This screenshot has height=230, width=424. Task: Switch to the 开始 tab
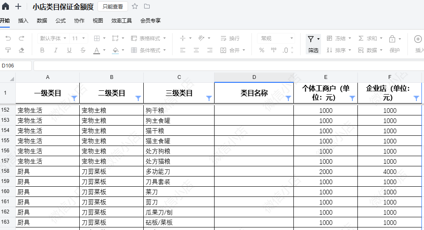(x=5, y=20)
